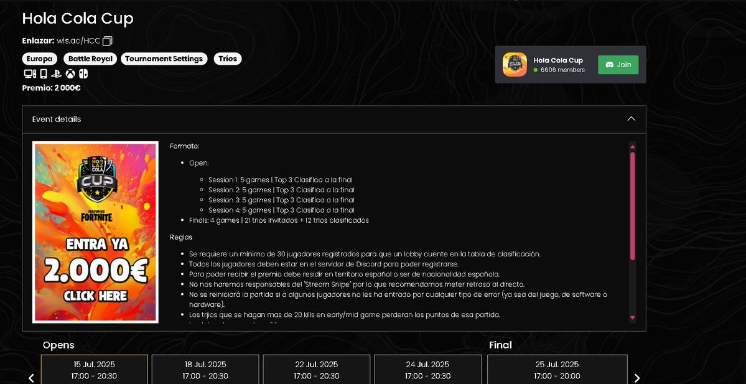Click the PC platform icon

[x=29, y=74]
